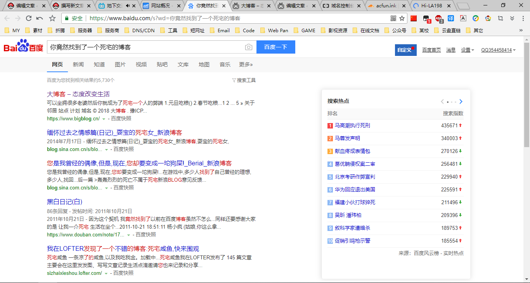This screenshot has width=530, height=283.
Task: Switch to the 新闻 search tab
Action: tap(78, 64)
